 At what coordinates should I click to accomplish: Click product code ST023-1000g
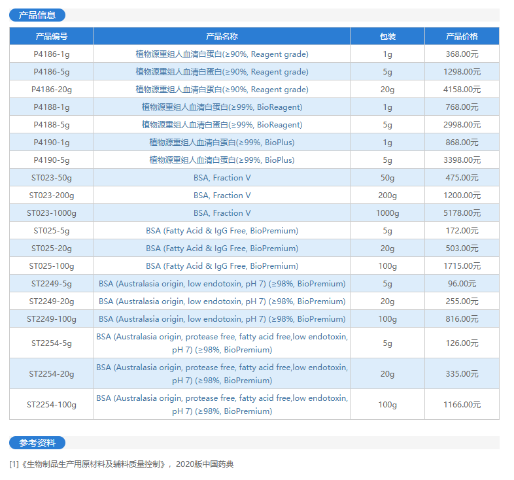pos(52,213)
